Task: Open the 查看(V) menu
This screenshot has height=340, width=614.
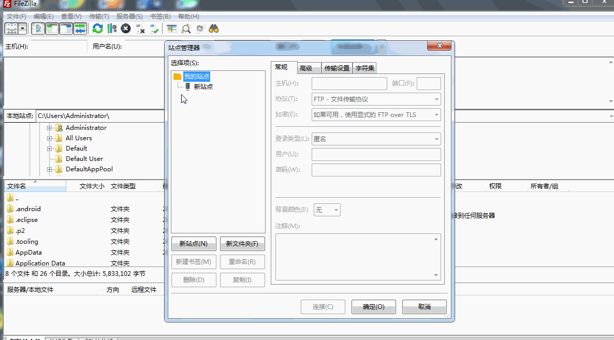Action: tap(71, 17)
